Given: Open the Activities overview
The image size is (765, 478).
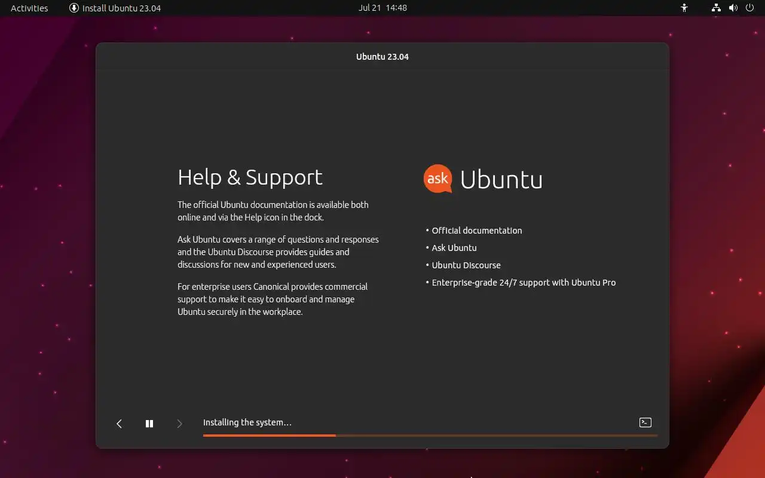Looking at the screenshot, I should [x=29, y=8].
